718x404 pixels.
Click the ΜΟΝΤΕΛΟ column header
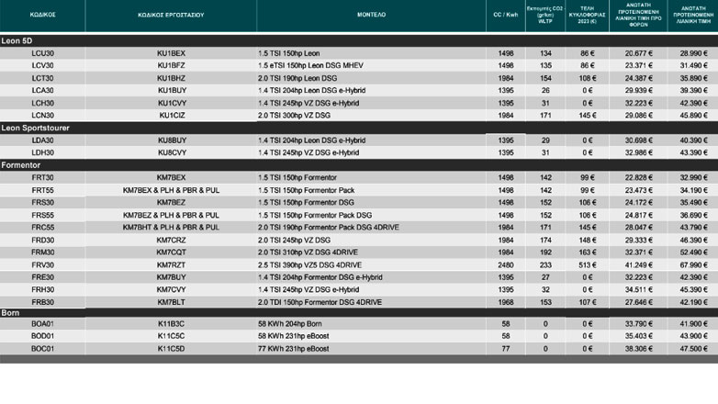click(x=371, y=16)
